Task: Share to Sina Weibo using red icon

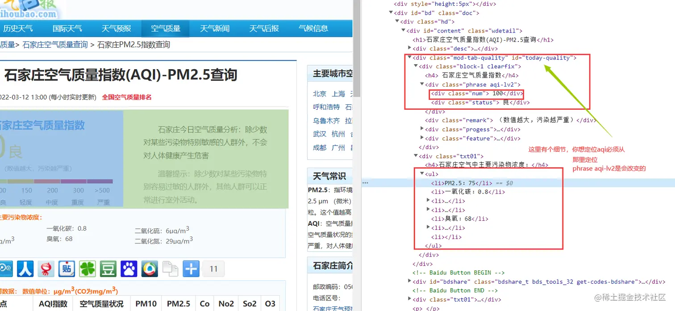Action: click(46, 269)
